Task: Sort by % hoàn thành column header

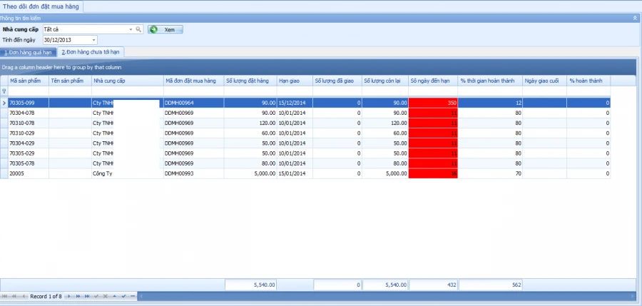Action: (588, 81)
